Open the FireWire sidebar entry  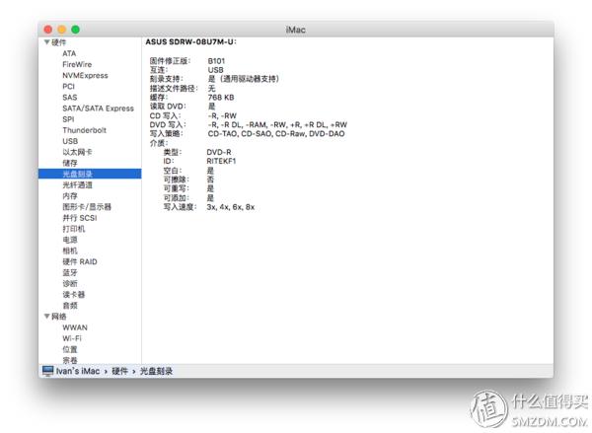click(77, 64)
